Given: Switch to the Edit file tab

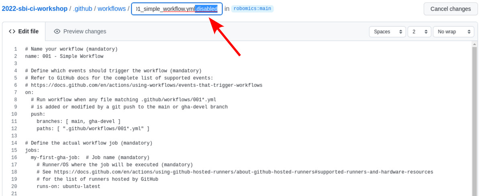Looking at the screenshot, I should pos(24,31).
